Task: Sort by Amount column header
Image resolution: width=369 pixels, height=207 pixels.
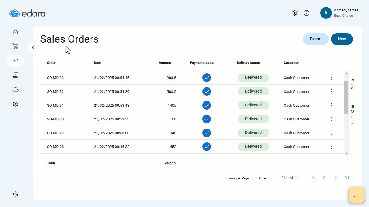Action: (x=165, y=63)
